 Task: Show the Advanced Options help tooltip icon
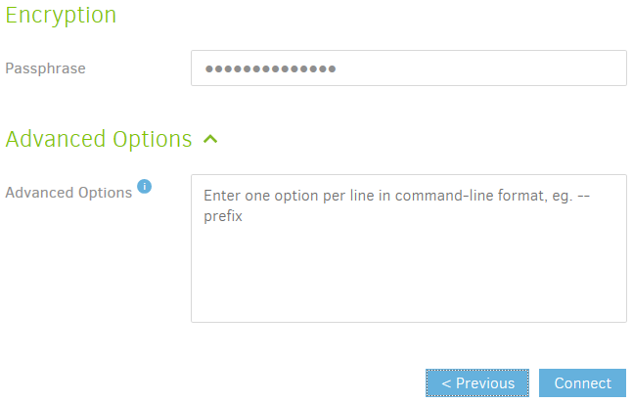point(144,186)
